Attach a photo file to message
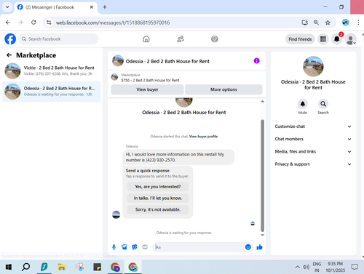 pyautogui.click(x=124, y=247)
